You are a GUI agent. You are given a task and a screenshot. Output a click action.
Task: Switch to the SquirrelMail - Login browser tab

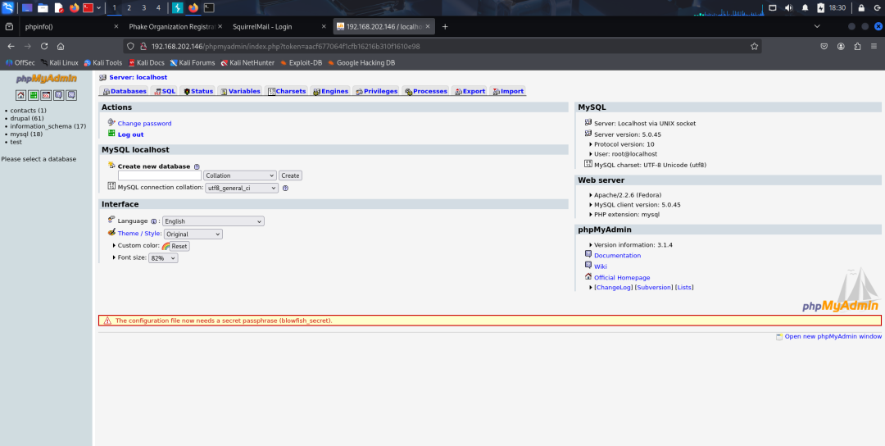click(x=279, y=26)
